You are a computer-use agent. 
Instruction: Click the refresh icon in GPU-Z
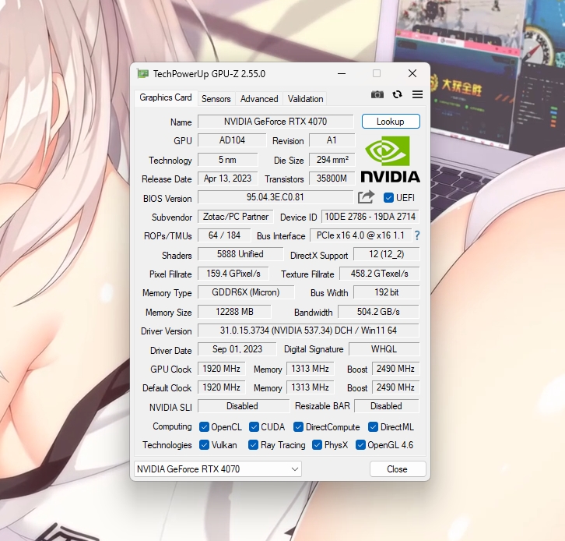point(397,94)
